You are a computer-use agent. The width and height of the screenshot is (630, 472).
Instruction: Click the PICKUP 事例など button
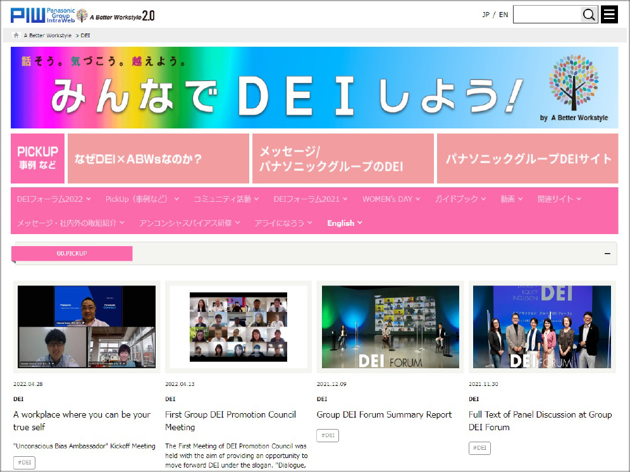37,158
